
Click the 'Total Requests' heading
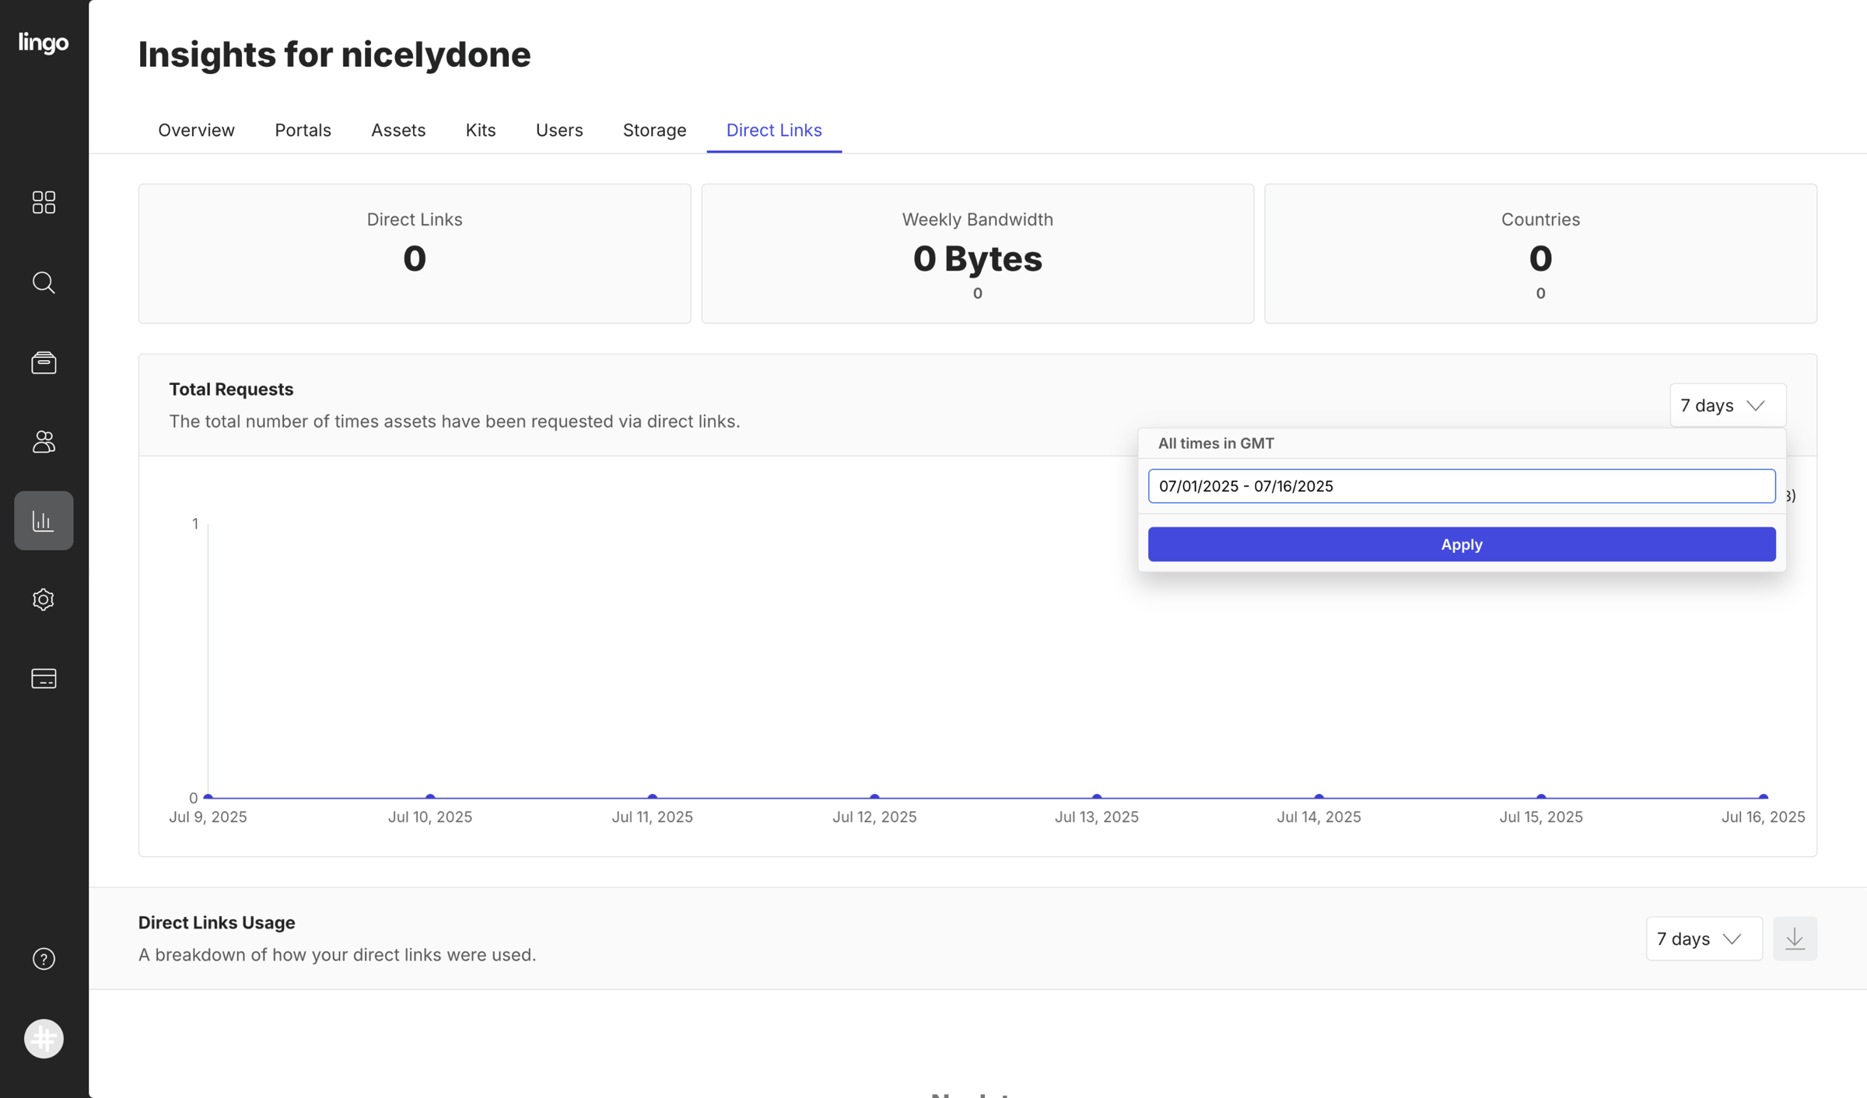point(231,389)
